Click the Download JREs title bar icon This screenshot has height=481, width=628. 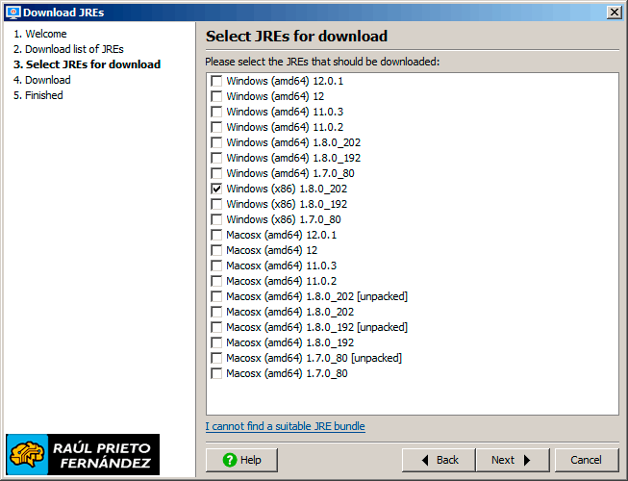13,12
